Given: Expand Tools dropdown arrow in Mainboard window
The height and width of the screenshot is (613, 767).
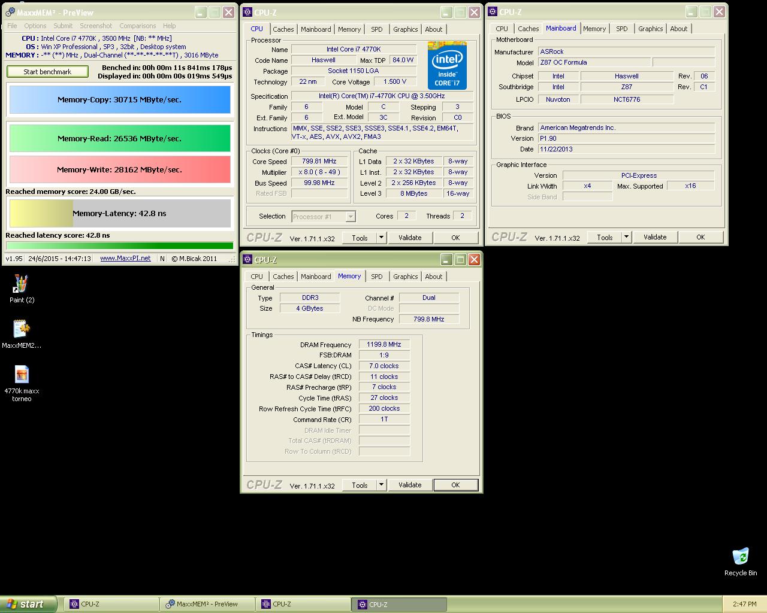Looking at the screenshot, I should coord(626,237).
